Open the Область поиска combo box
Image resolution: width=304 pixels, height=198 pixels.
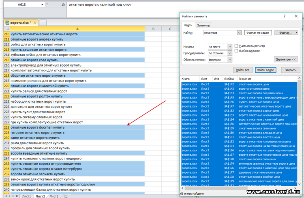click(220, 60)
